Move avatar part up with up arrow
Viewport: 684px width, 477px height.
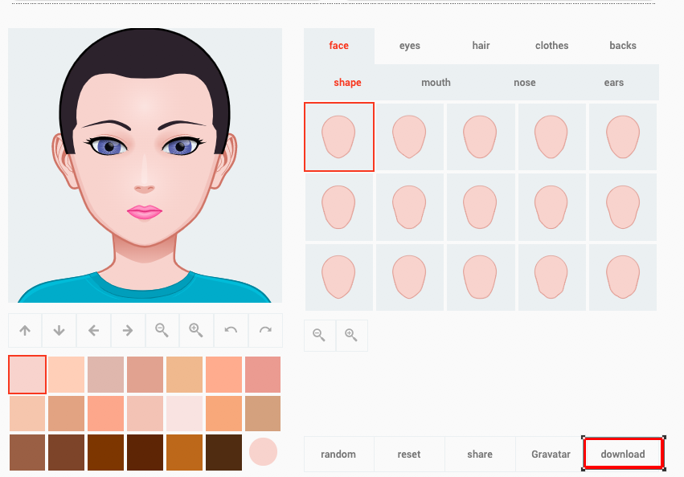25,331
